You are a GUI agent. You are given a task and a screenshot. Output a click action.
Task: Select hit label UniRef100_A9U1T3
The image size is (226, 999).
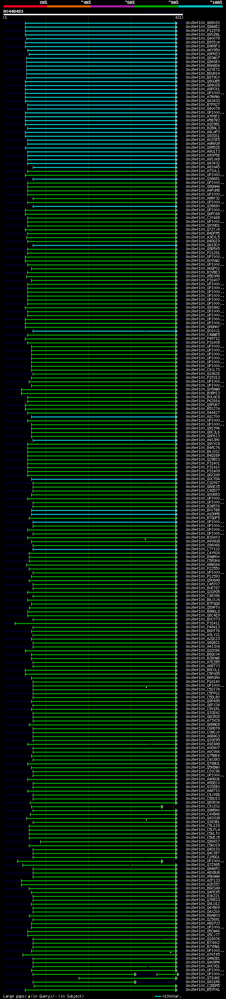[203, 152]
